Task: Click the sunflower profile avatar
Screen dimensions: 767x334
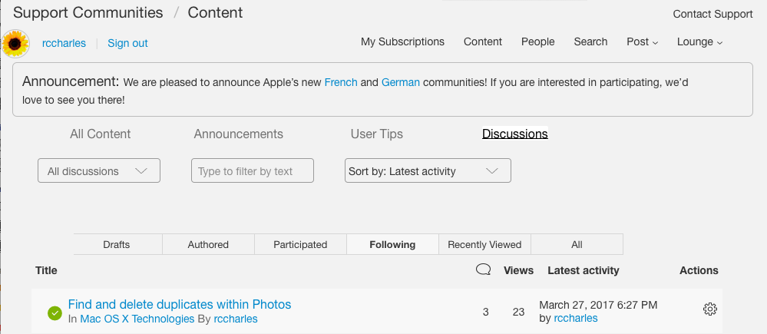Action: 15,44
